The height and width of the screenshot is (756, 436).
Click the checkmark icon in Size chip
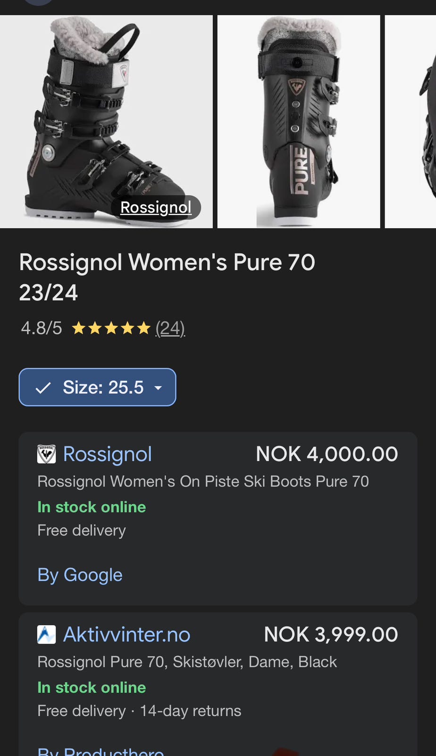tap(43, 388)
